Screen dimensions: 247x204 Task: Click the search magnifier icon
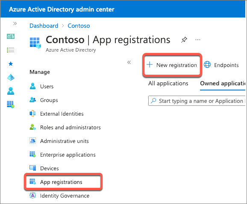153,101
